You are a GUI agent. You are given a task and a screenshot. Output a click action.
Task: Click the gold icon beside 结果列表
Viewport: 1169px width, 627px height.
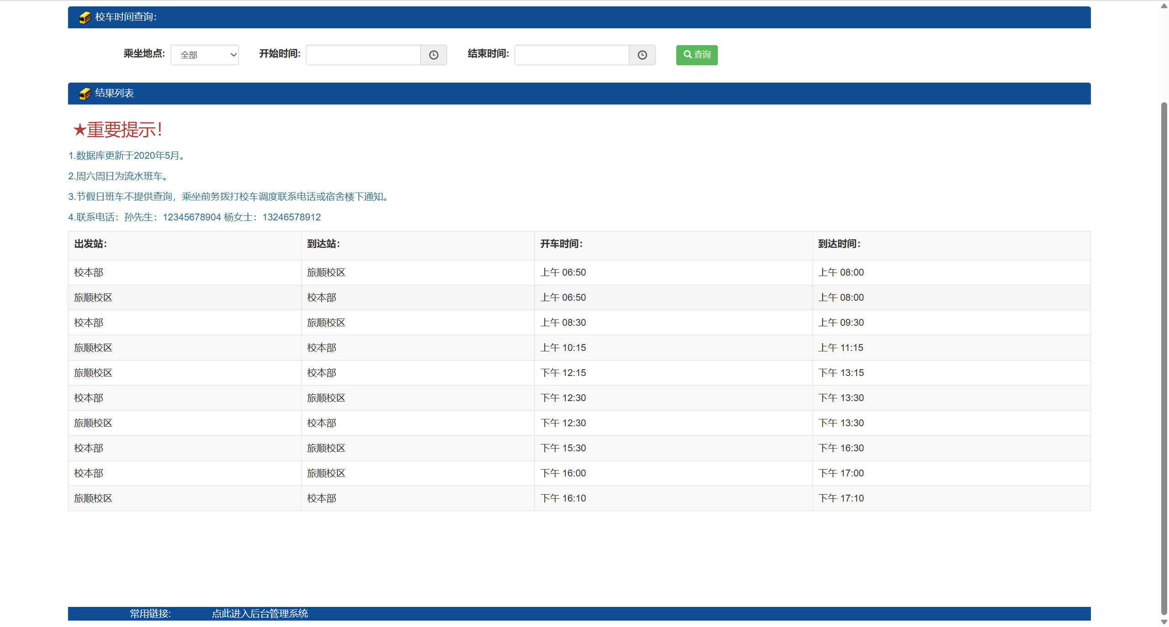(85, 94)
